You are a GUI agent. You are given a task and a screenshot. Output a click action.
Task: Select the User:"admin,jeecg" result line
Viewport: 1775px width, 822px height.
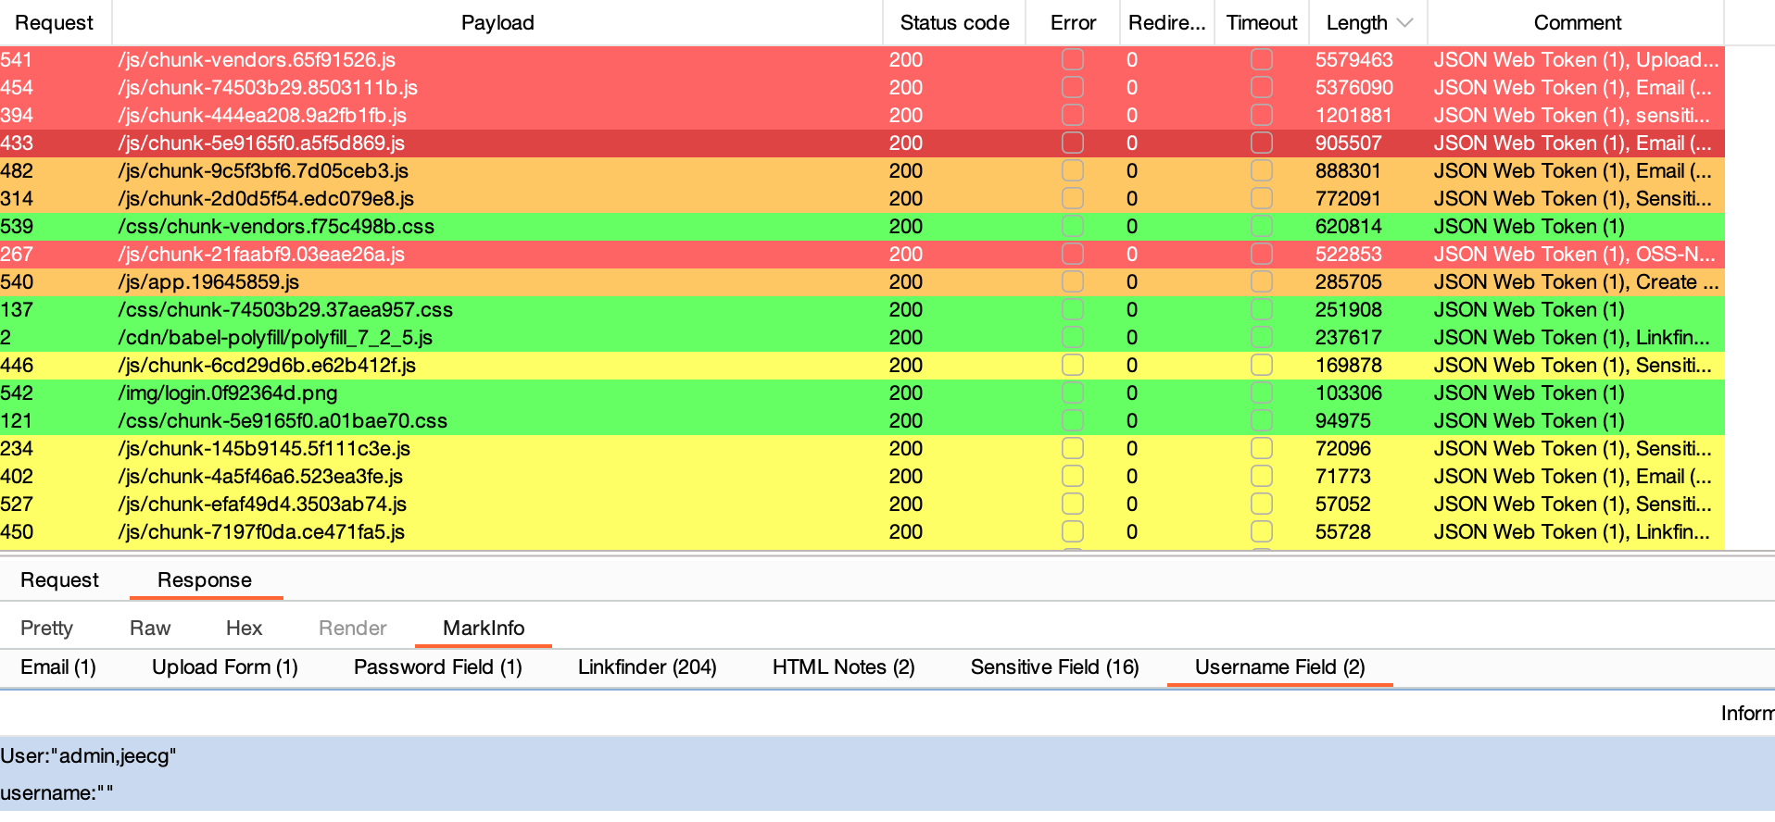click(x=89, y=756)
